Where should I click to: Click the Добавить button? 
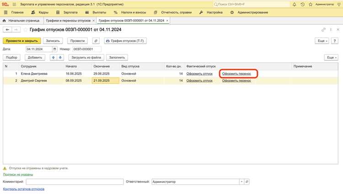coord(35,57)
